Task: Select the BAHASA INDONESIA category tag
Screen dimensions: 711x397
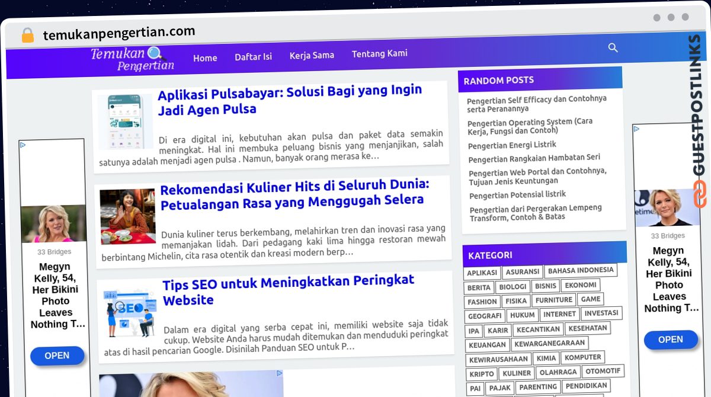Action: 581,271
